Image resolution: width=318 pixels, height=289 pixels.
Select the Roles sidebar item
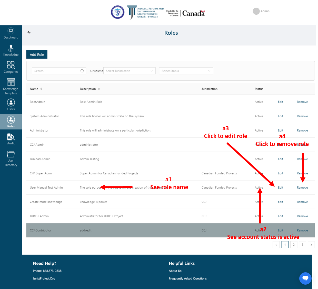11,122
